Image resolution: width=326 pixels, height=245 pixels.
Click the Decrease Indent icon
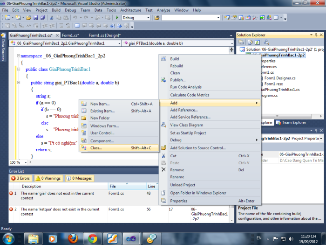pos(45,26)
